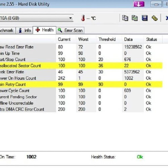
Task: Click the 8 GB drive combo box
Action: pos(37,18)
